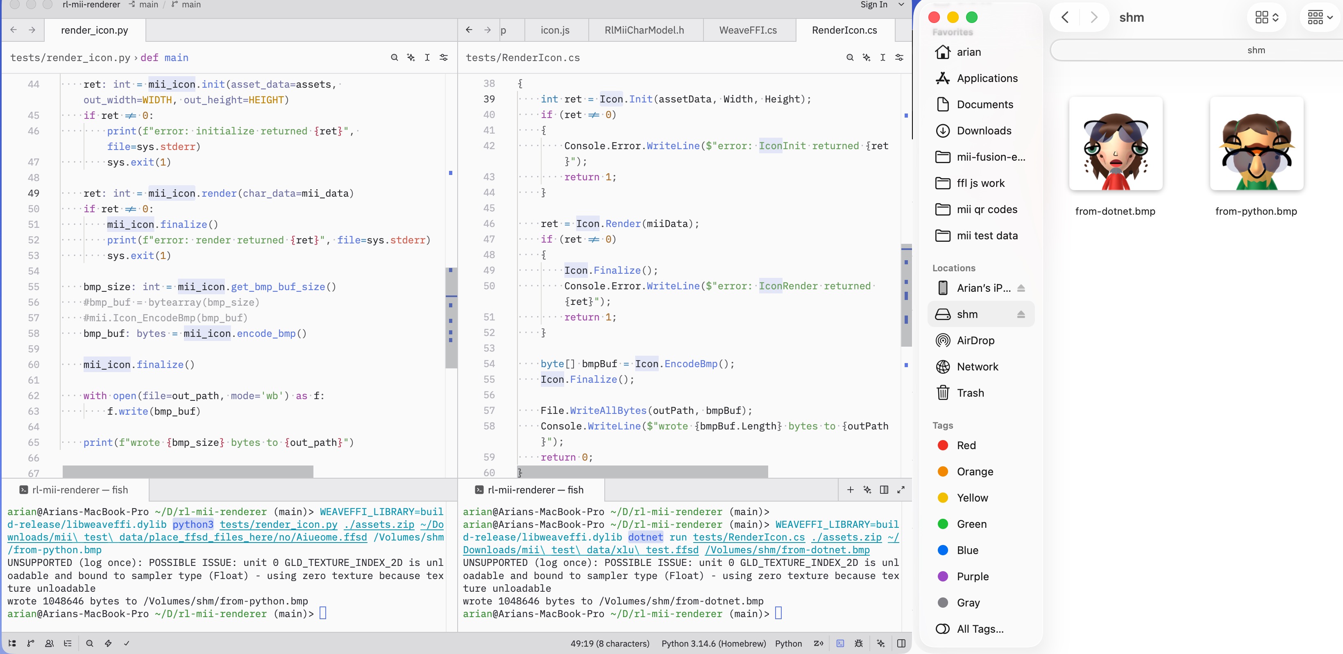Click buffer search icon in RenderIcon.cs toolbar
1343x654 pixels.
(x=850, y=57)
